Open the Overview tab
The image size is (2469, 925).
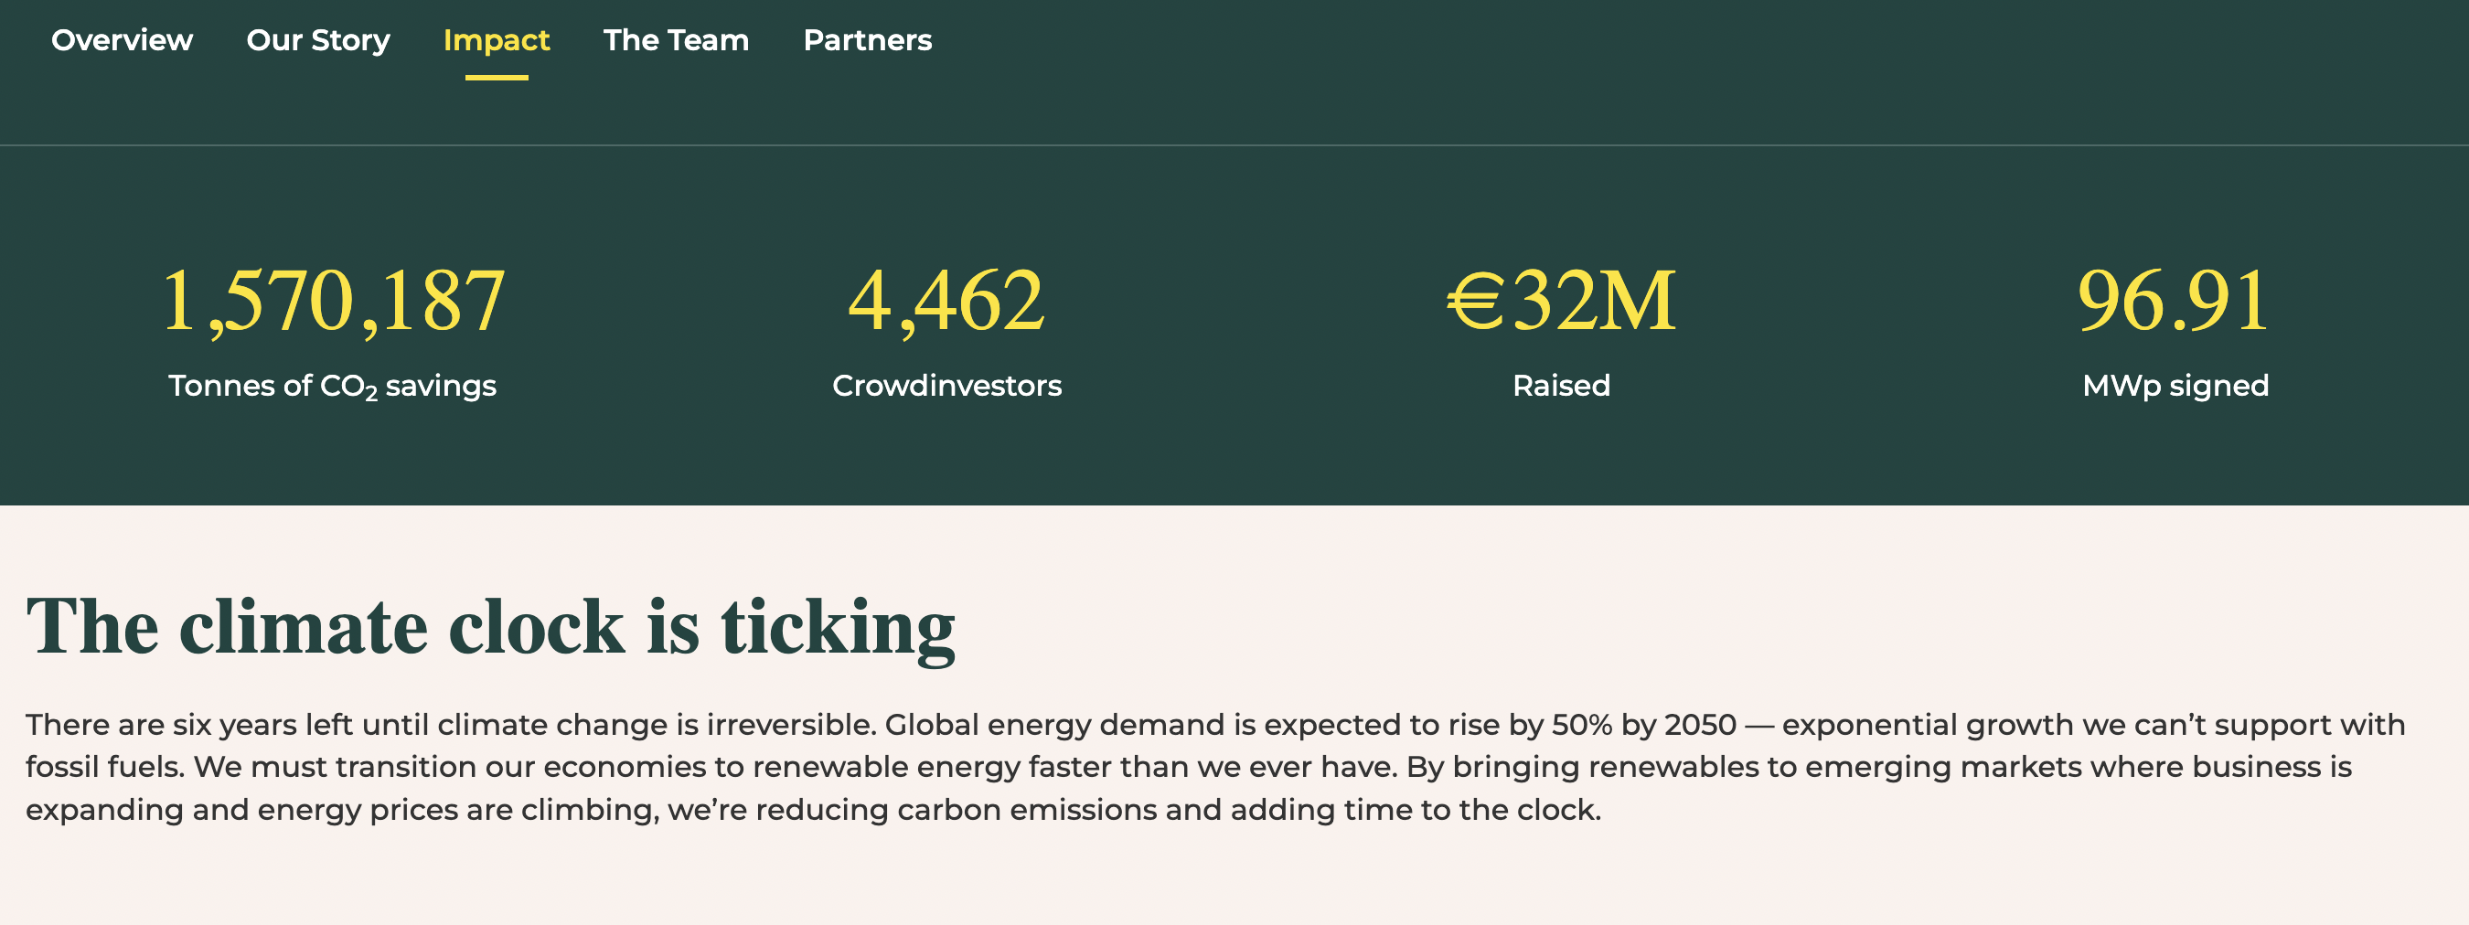pos(122,40)
